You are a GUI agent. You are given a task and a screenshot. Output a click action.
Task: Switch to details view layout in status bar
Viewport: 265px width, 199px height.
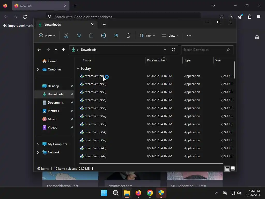tap(227, 168)
